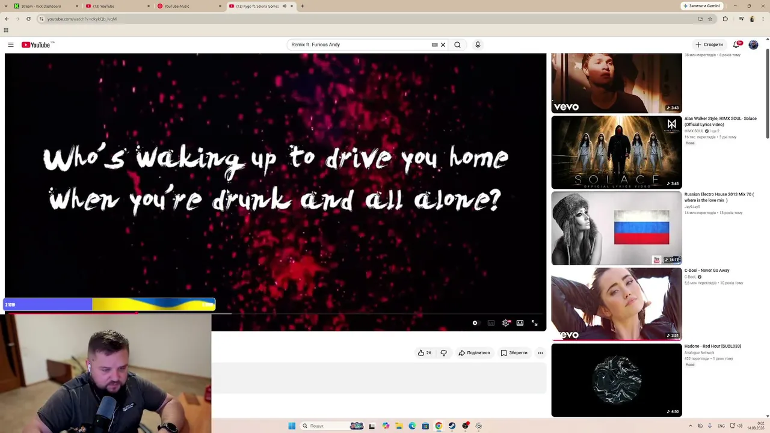Open the on-screen keyboard in search box
Screen dimensions: 770x433
[x=434, y=45]
